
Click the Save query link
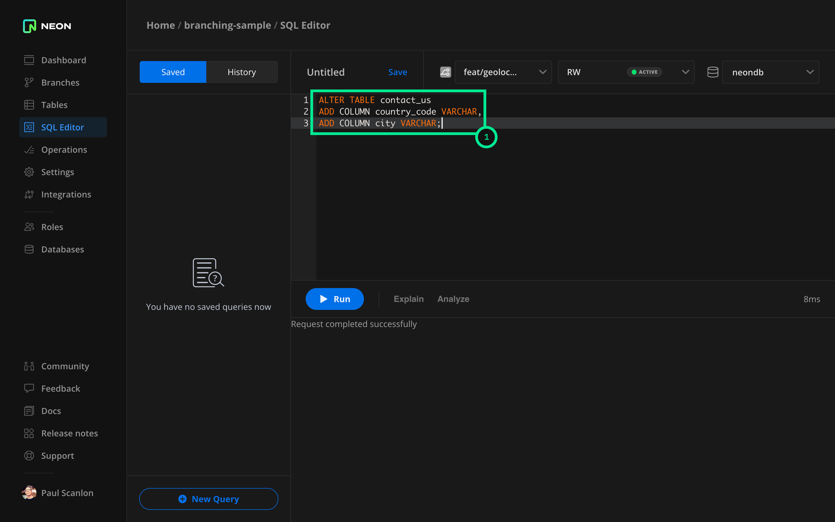(398, 72)
